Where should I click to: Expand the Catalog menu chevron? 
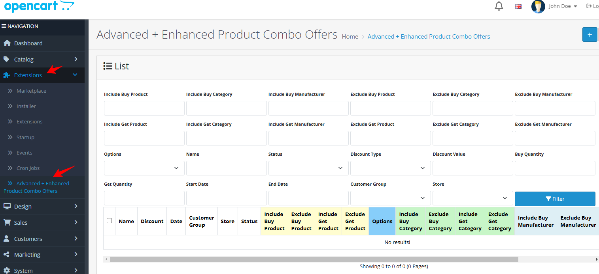click(76, 59)
